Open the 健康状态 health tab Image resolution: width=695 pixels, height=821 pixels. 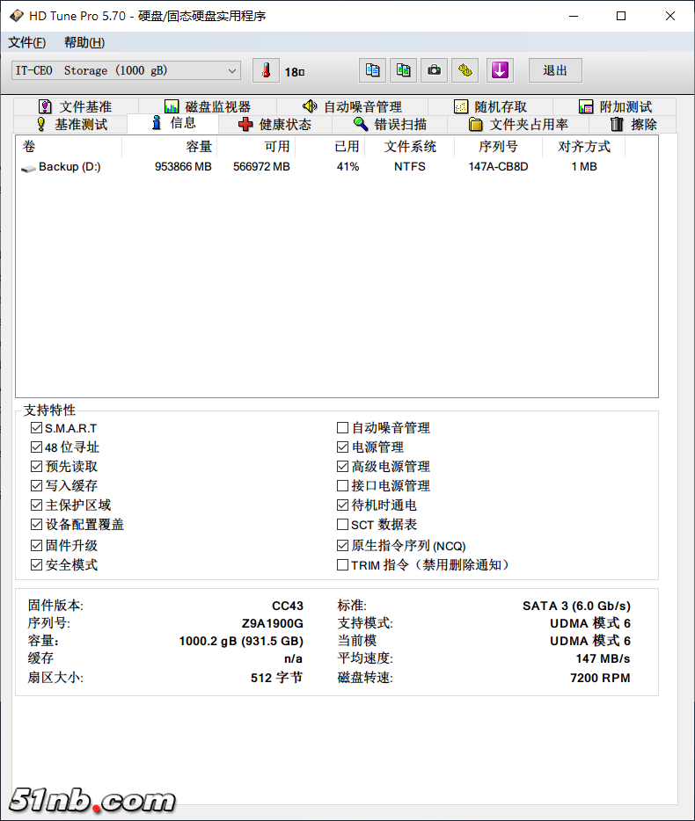click(x=274, y=125)
